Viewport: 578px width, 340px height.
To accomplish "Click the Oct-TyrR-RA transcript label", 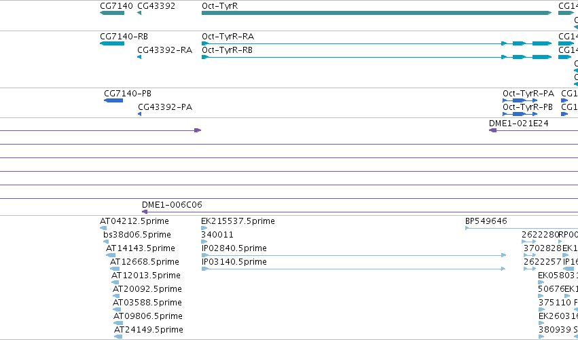I will click(228, 37).
